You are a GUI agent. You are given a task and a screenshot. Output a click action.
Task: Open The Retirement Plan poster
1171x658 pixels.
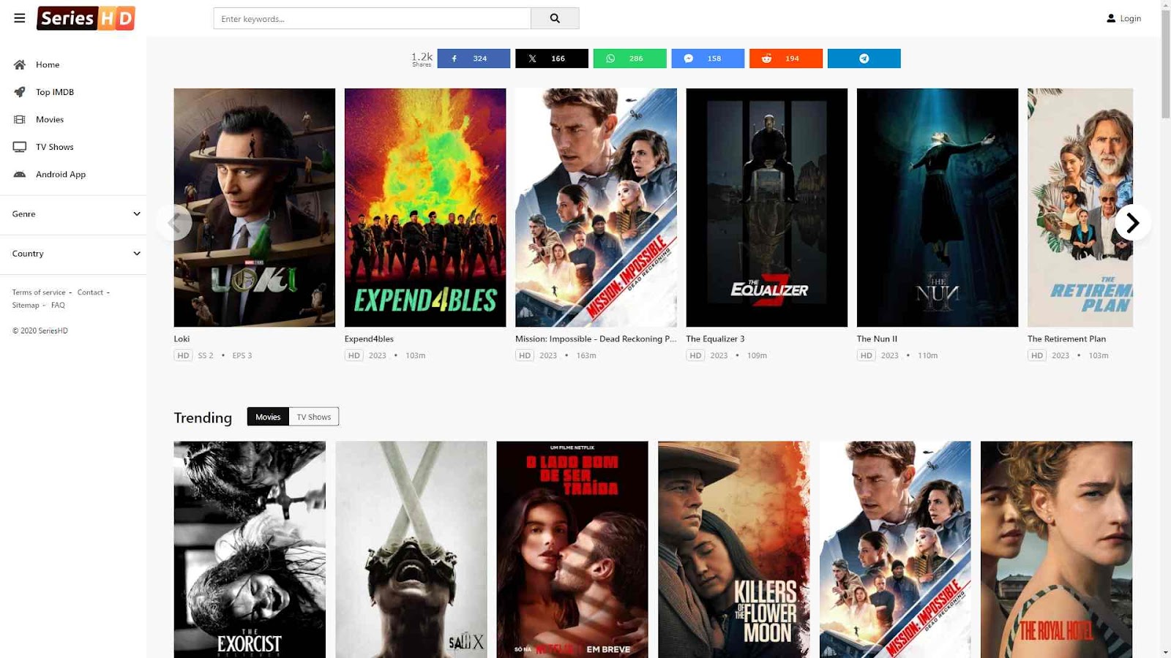[1080, 208]
